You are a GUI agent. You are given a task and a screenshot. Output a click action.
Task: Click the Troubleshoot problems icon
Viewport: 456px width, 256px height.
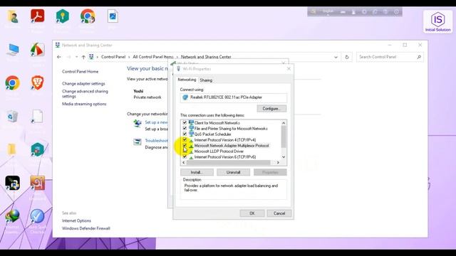pos(138,142)
